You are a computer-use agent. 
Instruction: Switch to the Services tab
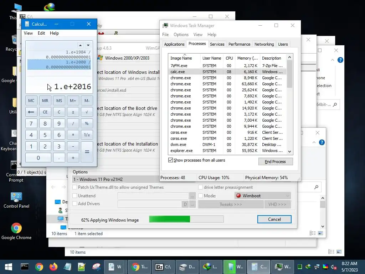click(x=217, y=44)
